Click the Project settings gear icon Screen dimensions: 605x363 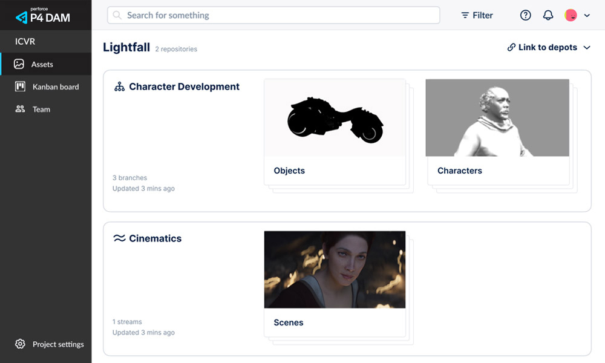tap(20, 344)
